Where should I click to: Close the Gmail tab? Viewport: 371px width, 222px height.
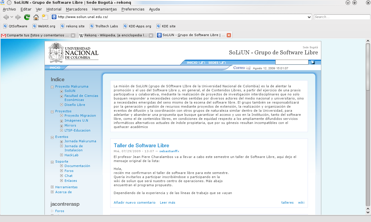click(x=73, y=35)
